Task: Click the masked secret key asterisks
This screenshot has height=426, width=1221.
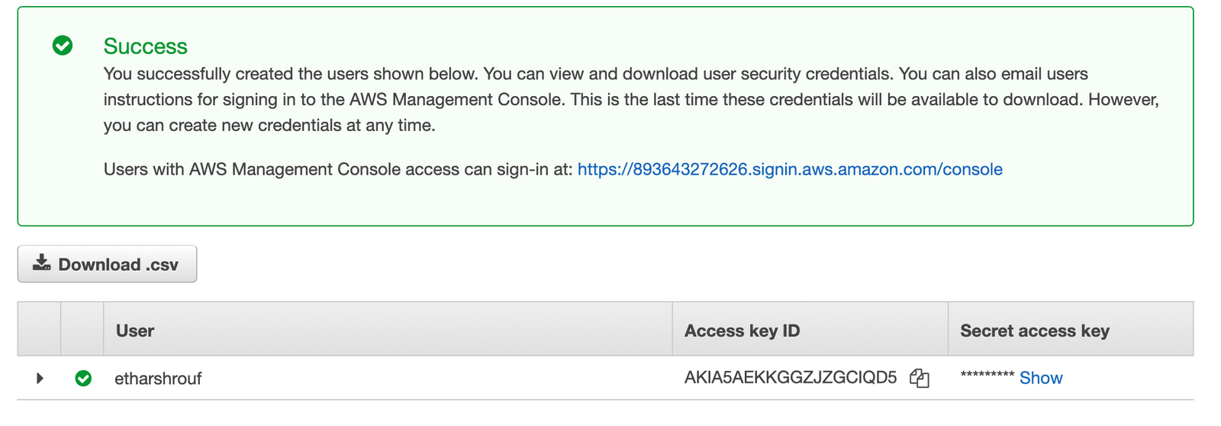Action: tap(987, 376)
